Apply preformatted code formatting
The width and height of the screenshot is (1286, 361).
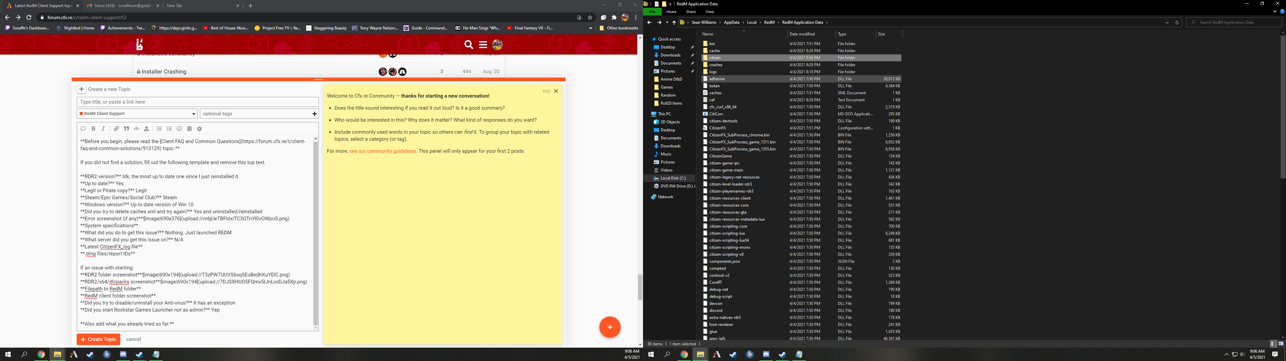tap(136, 129)
